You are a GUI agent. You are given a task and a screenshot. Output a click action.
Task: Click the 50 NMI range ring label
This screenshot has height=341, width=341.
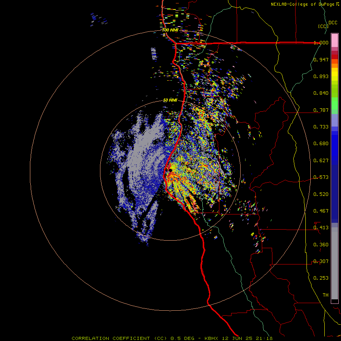coord(170,100)
